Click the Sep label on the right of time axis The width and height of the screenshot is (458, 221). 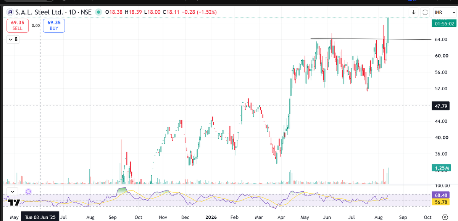[x=403, y=217]
